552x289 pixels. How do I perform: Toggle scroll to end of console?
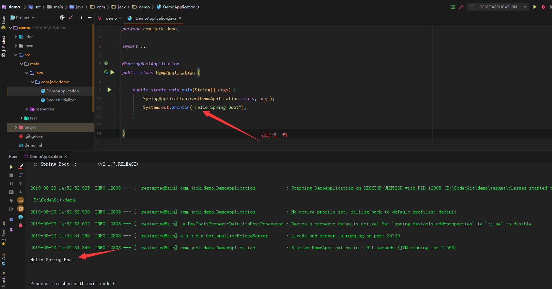coord(21,209)
